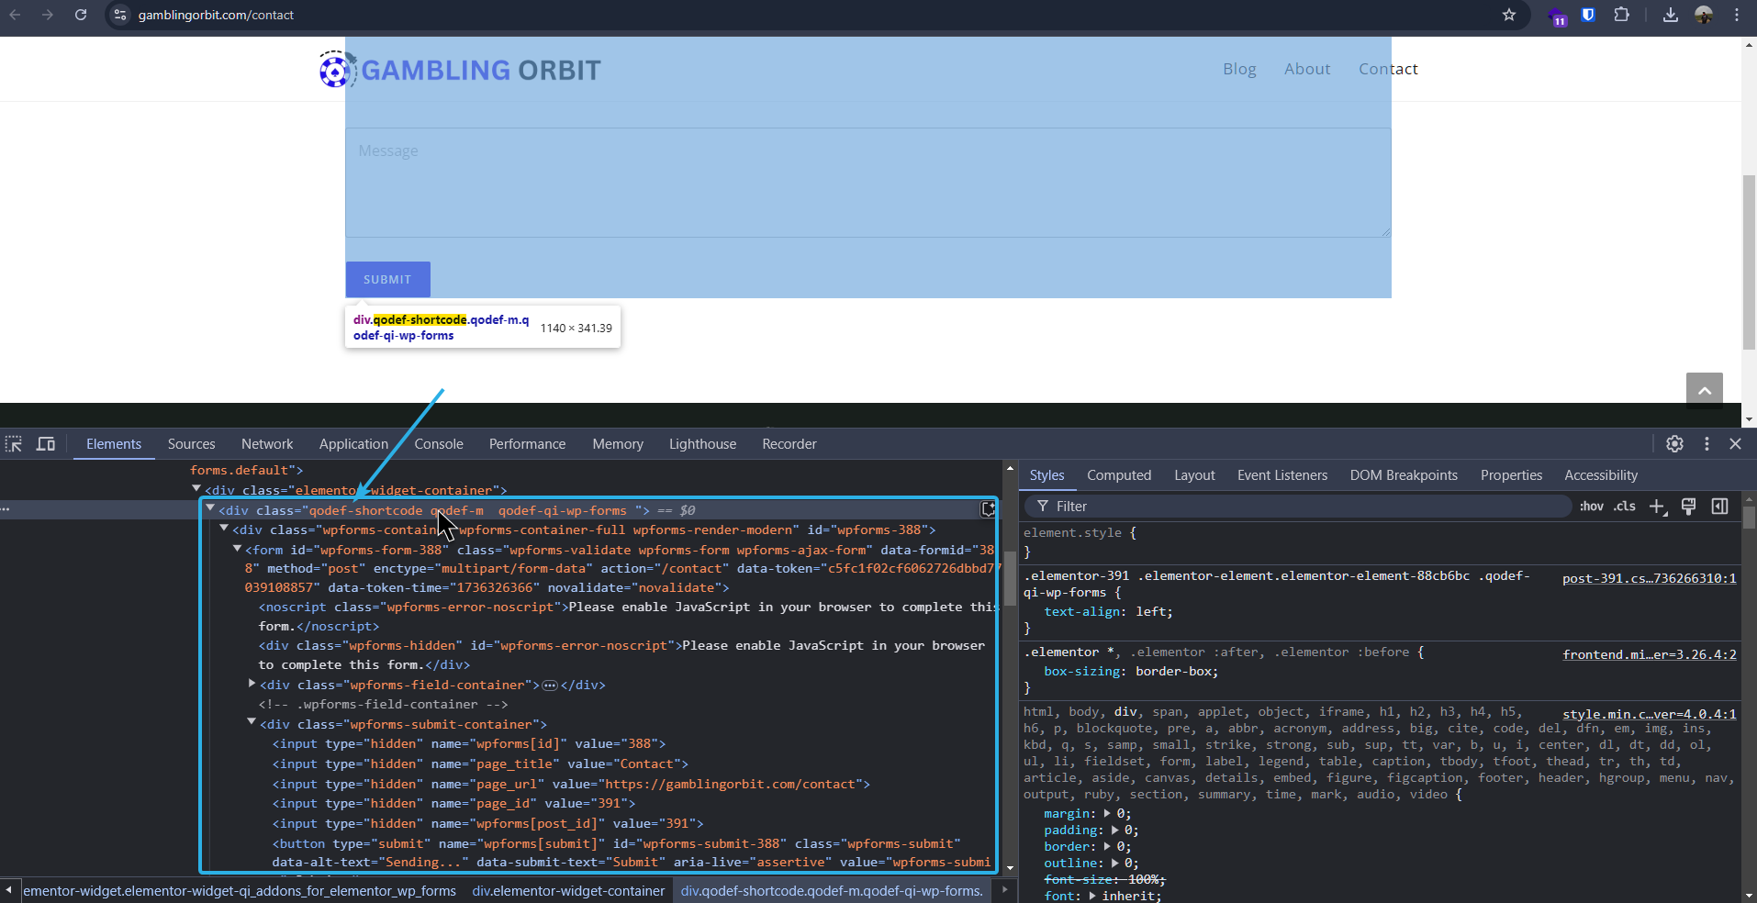Bookmark this page with the star icon

coord(1509,15)
